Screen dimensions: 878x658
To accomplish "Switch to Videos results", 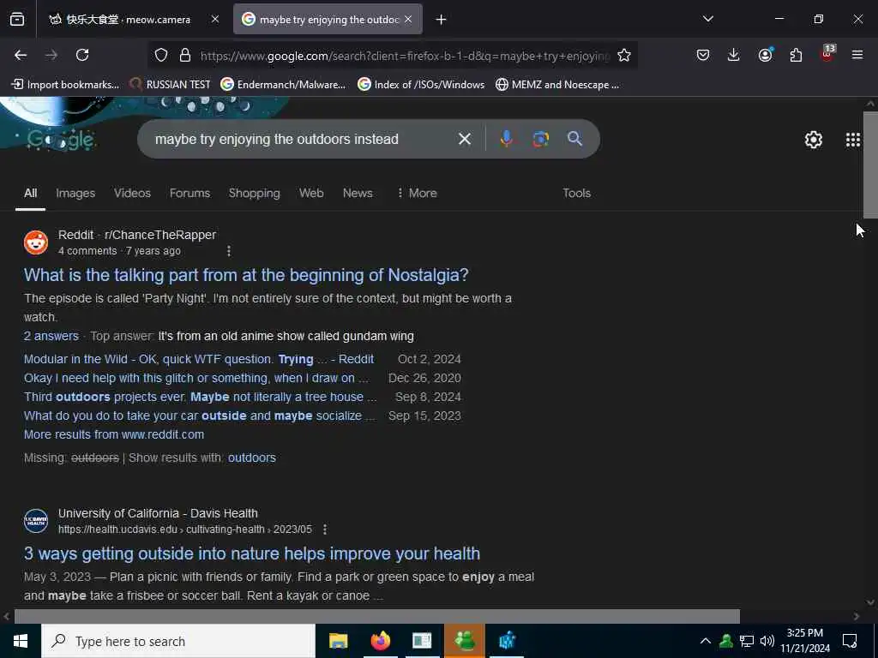I will (x=132, y=193).
